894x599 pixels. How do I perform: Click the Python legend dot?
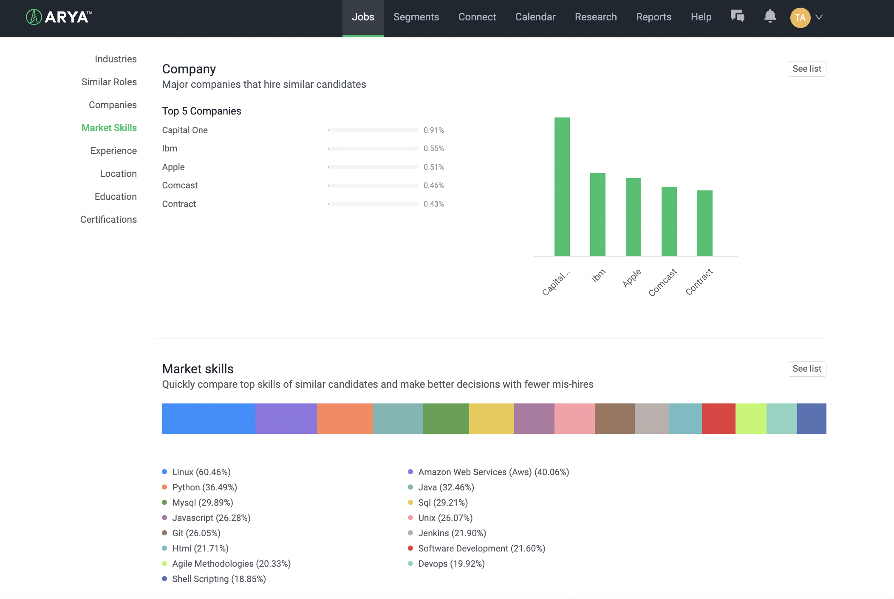point(164,487)
